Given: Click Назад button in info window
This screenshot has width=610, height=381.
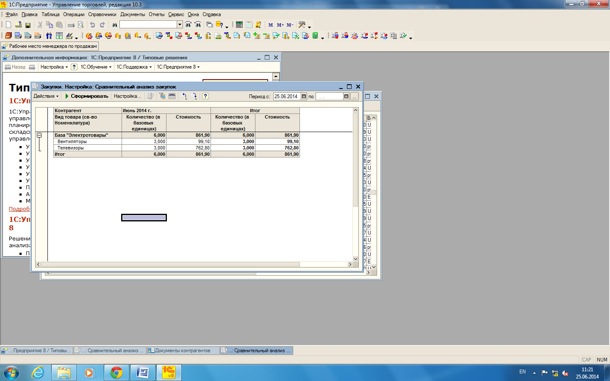Looking at the screenshot, I should point(15,67).
